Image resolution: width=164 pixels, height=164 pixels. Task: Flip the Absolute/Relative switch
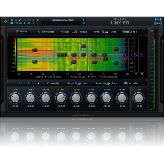[74, 32]
